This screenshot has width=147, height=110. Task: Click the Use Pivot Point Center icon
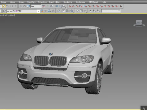(43, 6)
